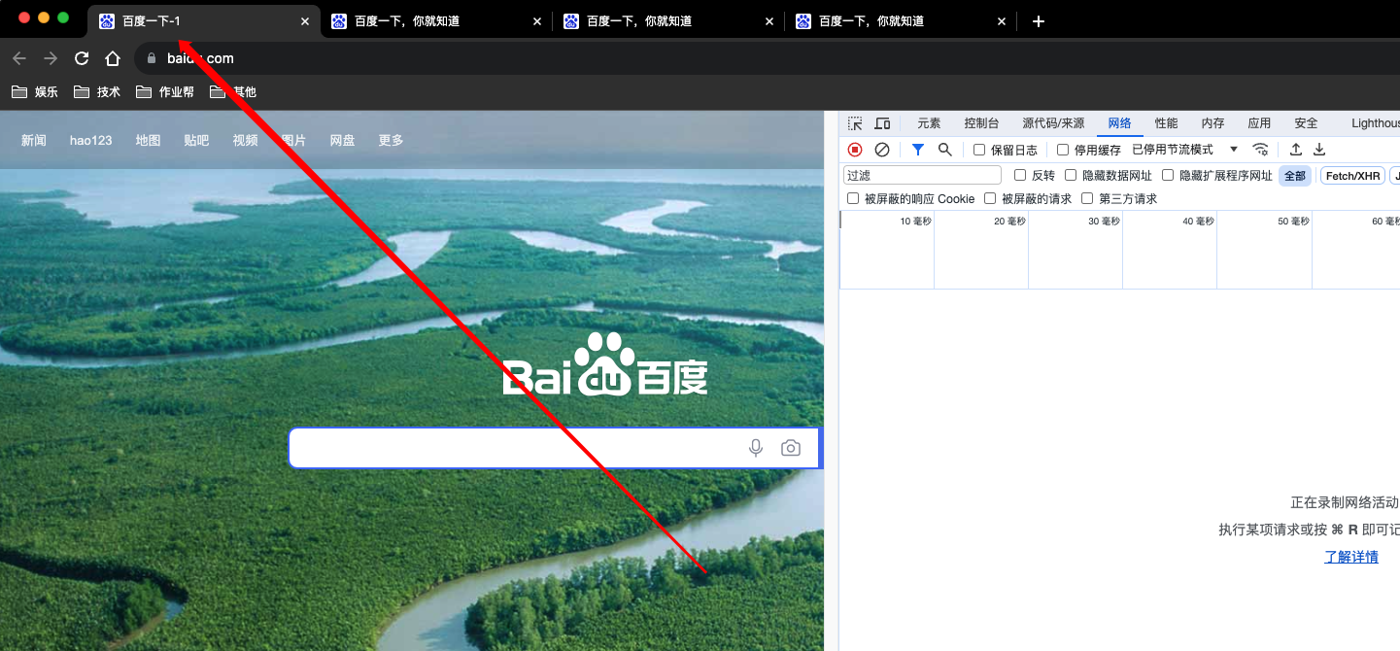
Task: Select the Fetch/XHR request type filter
Action: click(x=1352, y=176)
